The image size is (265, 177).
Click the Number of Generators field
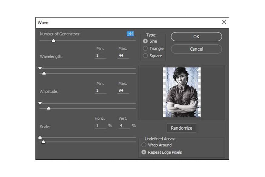(130, 34)
